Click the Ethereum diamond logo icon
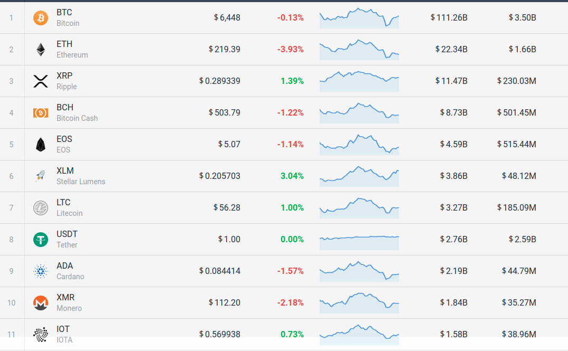The width and height of the screenshot is (568, 351). [x=41, y=50]
